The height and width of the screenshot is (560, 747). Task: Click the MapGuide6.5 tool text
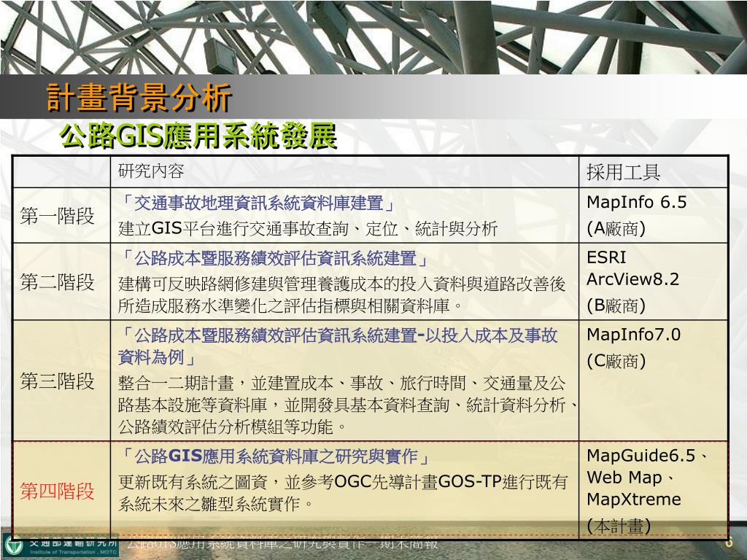click(641, 456)
